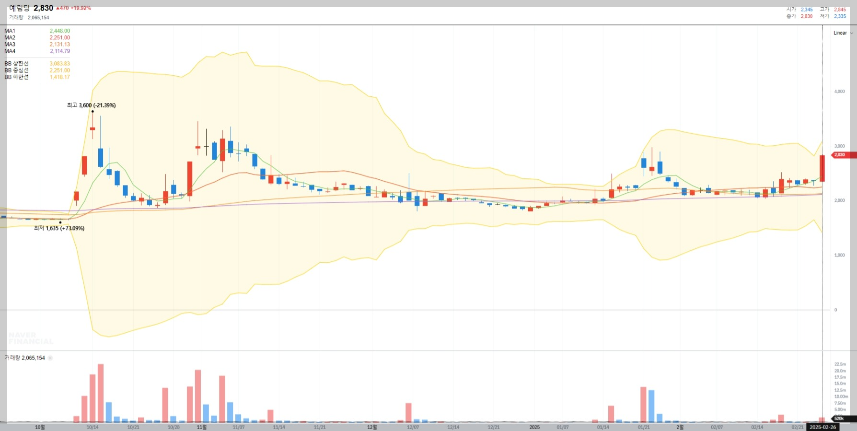The height and width of the screenshot is (431, 857).
Task: Click the 10/14 date on time axis
Action: point(93,427)
